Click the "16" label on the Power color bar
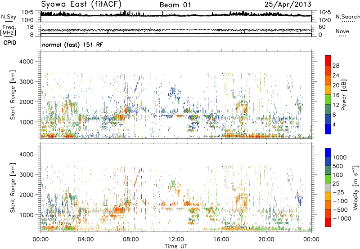The image size is (360, 249). click(x=336, y=95)
